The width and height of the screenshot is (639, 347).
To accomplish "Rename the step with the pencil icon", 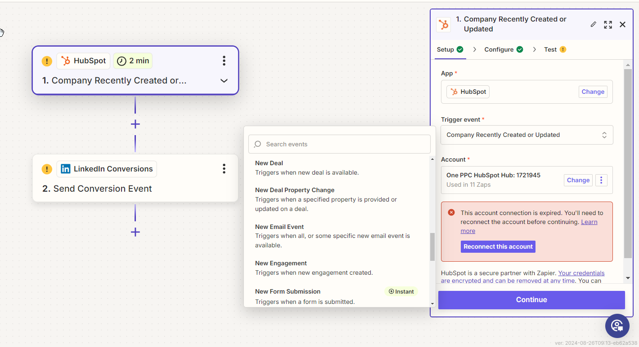I will point(594,24).
